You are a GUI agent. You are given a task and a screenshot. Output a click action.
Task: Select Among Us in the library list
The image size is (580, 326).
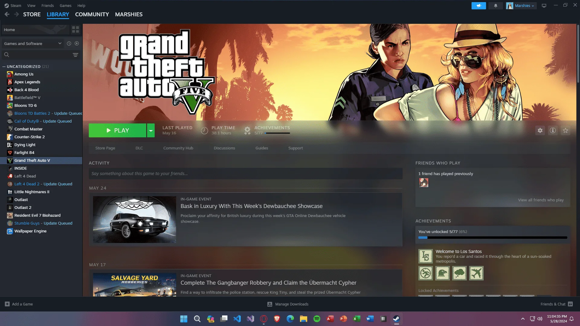[41, 74]
